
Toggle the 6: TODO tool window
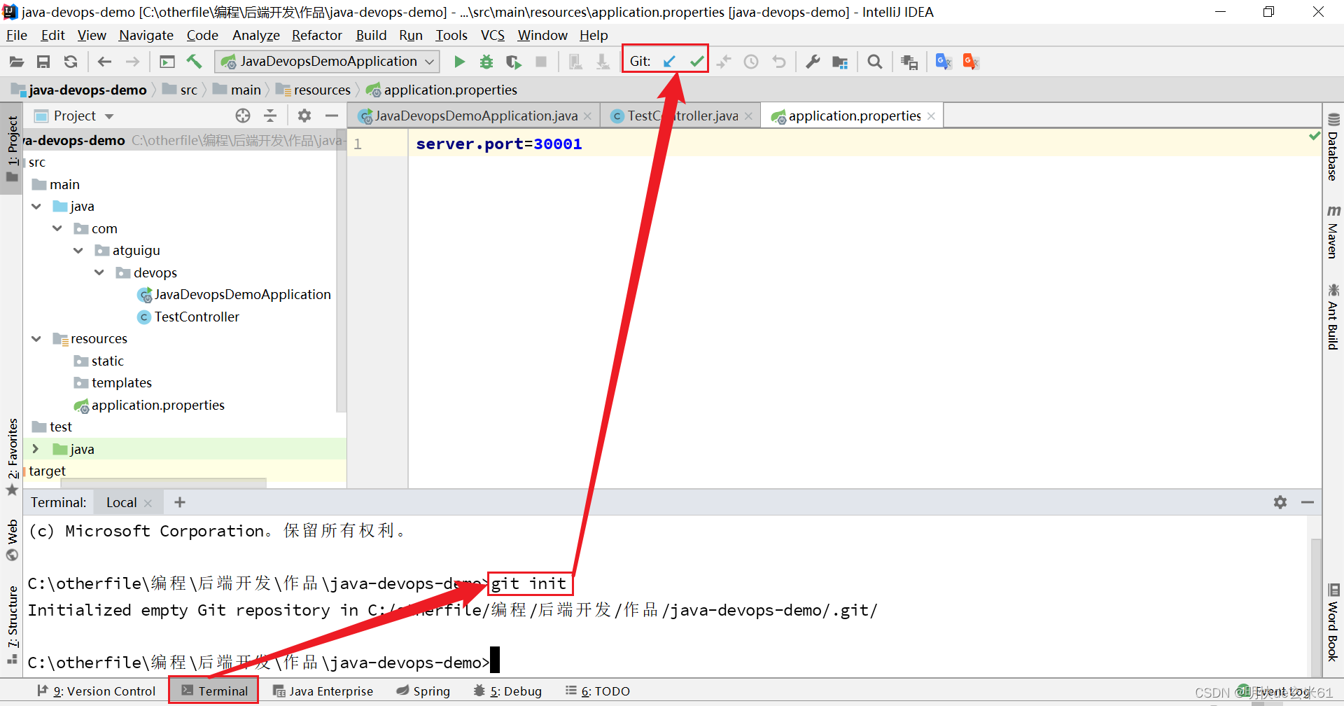point(598,691)
